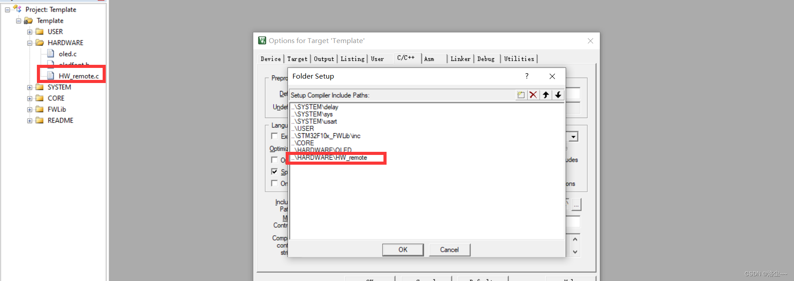
Task: Switch to the Output tab
Action: click(324, 59)
